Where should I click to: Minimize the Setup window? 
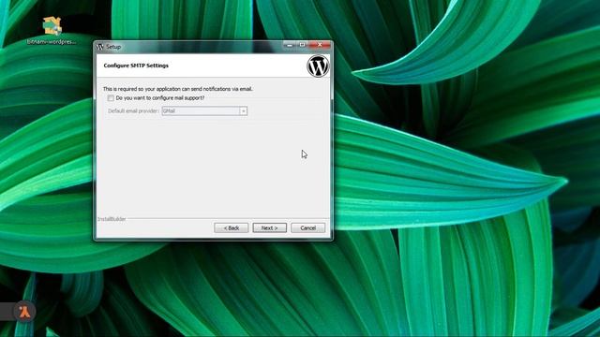(290, 45)
